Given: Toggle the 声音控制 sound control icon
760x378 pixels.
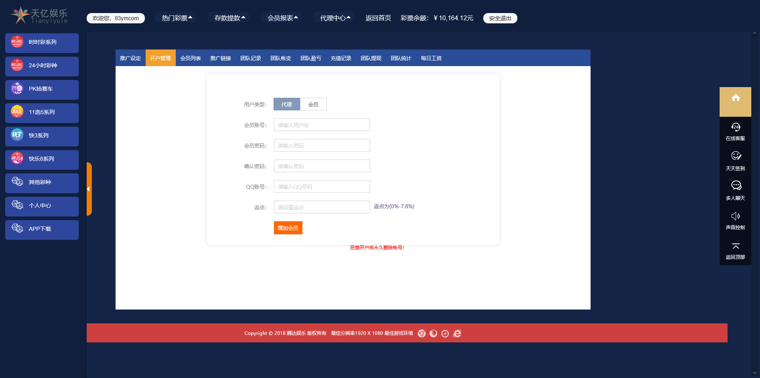Looking at the screenshot, I should tap(735, 216).
